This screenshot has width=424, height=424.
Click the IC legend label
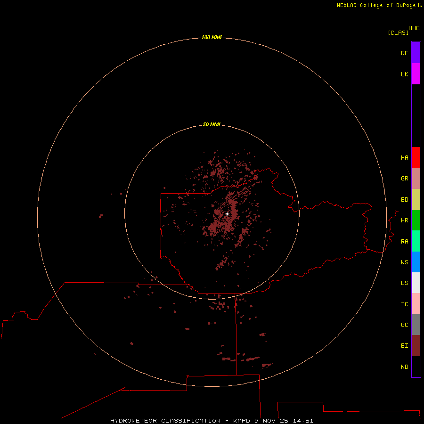click(404, 304)
